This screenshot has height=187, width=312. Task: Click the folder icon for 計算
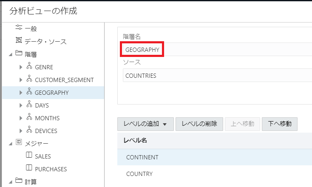19,181
